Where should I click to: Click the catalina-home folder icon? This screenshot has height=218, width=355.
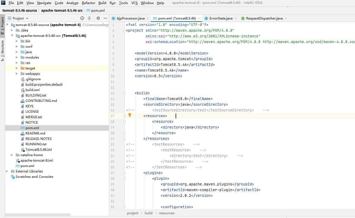click(x=18, y=155)
